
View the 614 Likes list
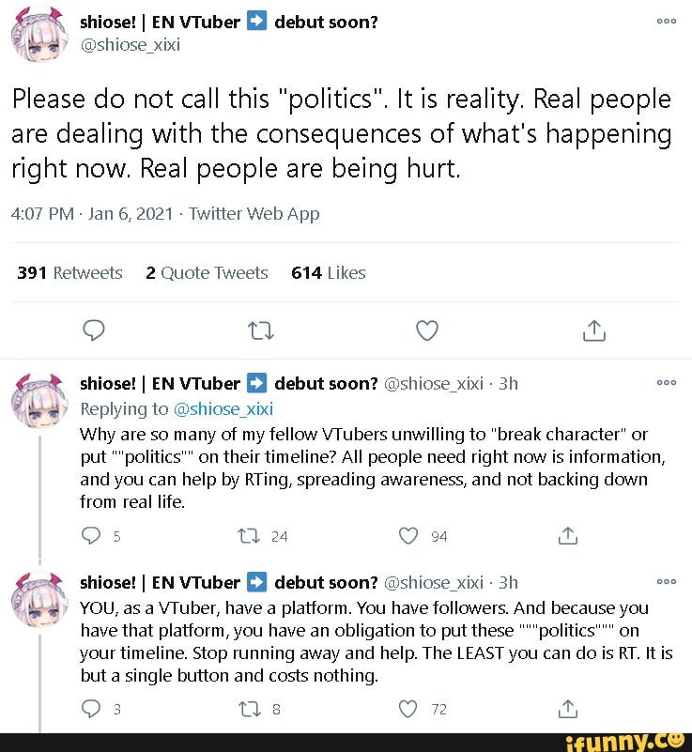(329, 273)
